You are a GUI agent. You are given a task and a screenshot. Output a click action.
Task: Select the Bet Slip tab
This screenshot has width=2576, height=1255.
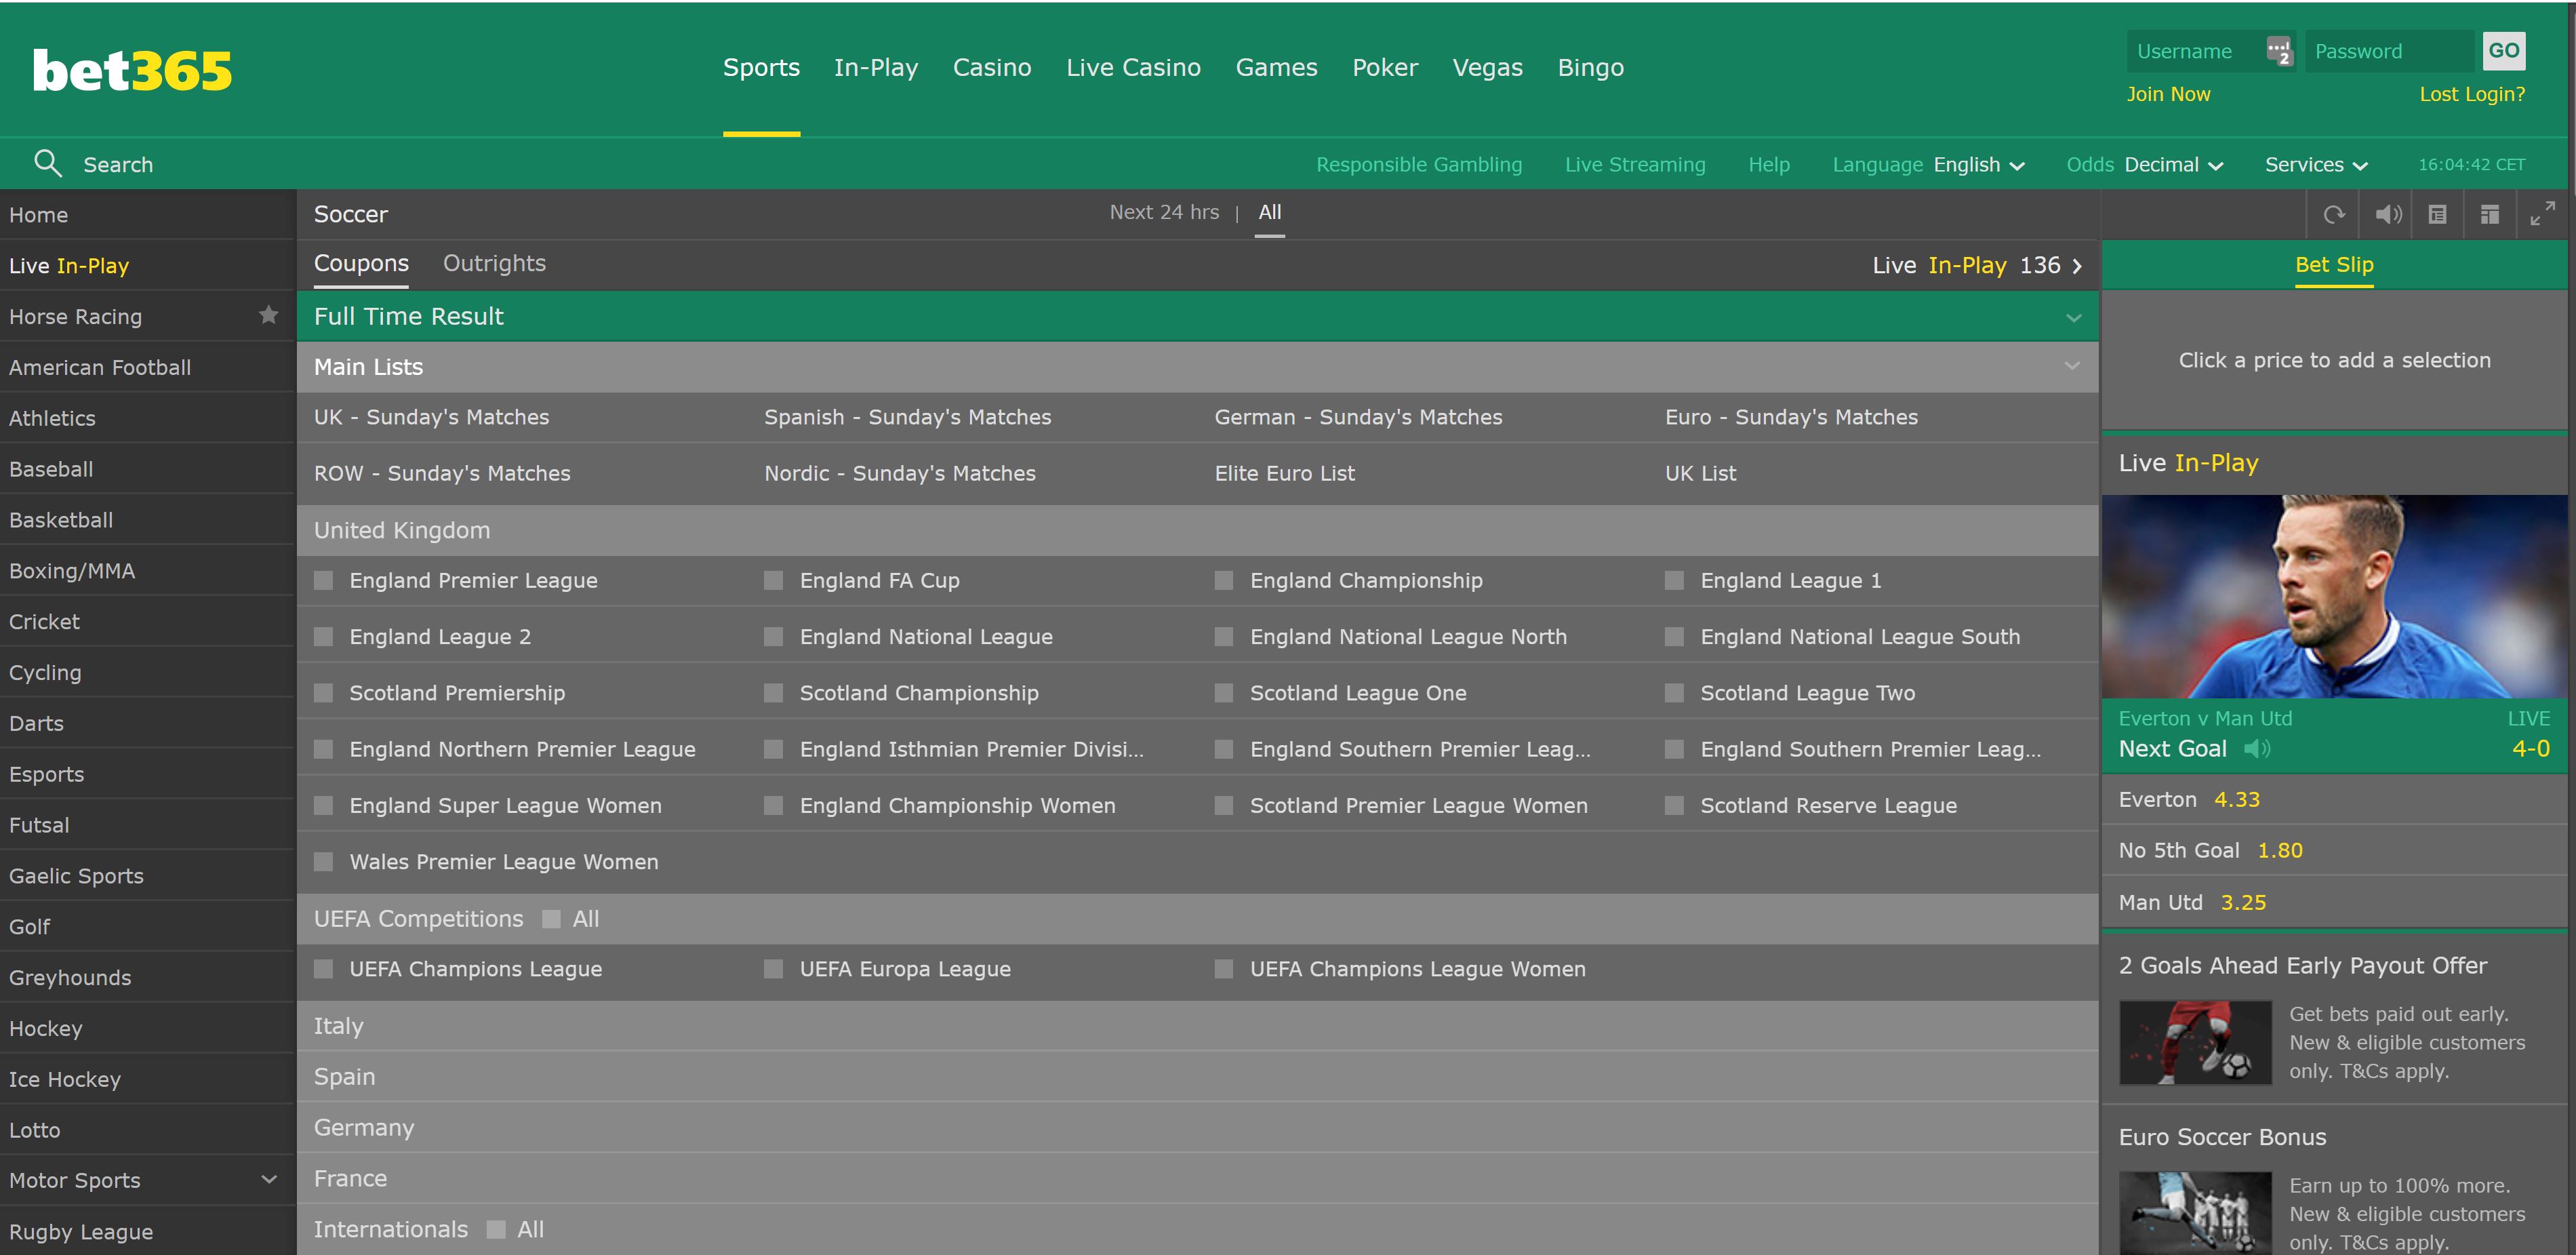(2334, 265)
